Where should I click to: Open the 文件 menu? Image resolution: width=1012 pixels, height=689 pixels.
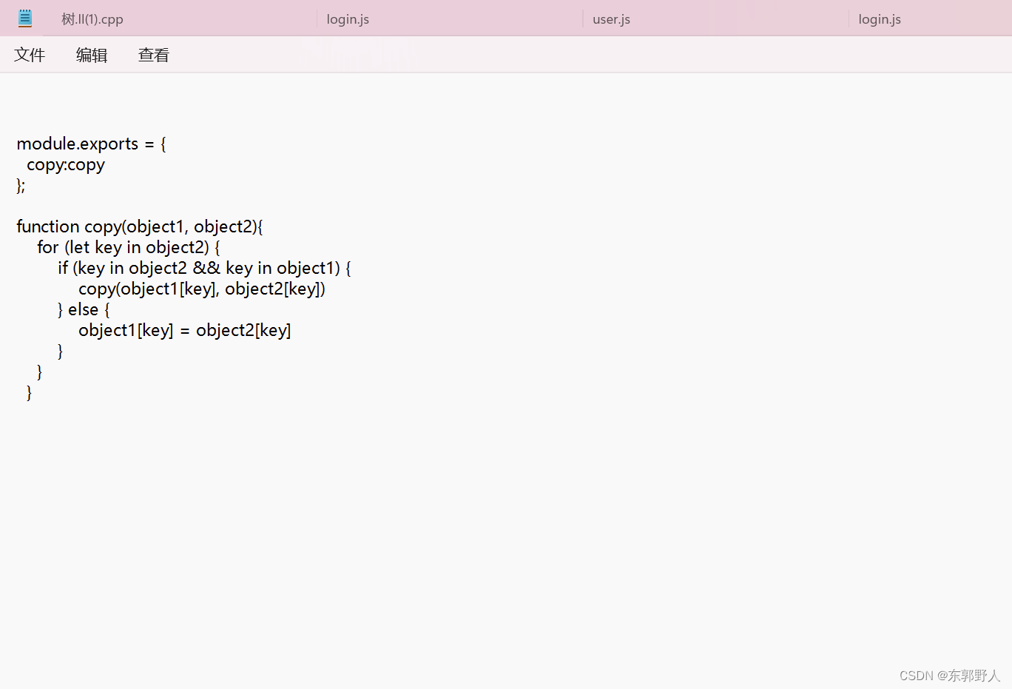click(x=30, y=54)
